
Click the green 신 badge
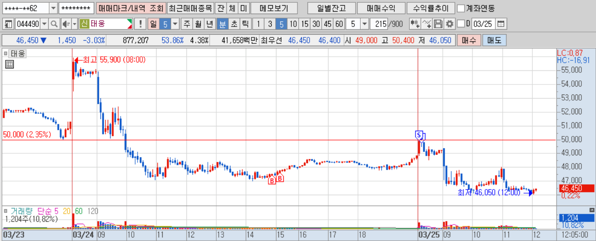[x=84, y=24]
